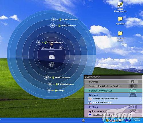Screen dimensions: 143x123
Task: Click the ConfigFree title header
Action: click(113, 77)
